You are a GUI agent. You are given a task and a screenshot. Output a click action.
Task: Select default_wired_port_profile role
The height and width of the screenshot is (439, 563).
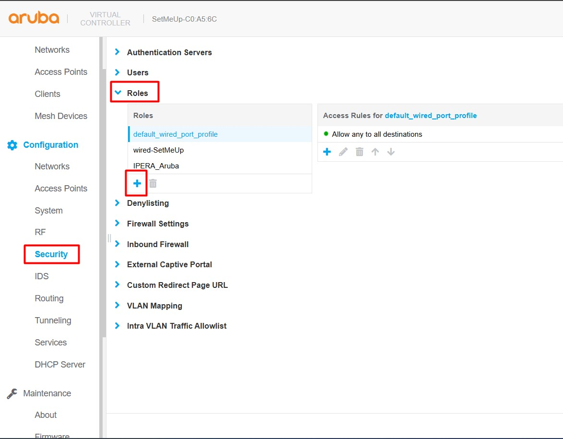[220, 134]
